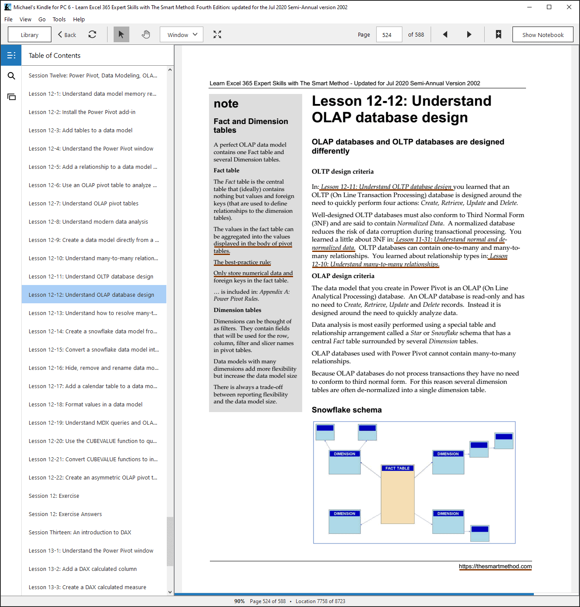Select the hand pan tool
The height and width of the screenshot is (607, 580).
point(146,34)
